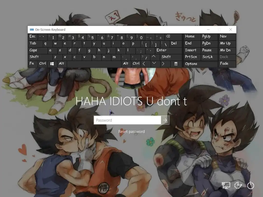Click the context menu key icon
The width and height of the screenshot is (263, 197).
[x=176, y=64]
